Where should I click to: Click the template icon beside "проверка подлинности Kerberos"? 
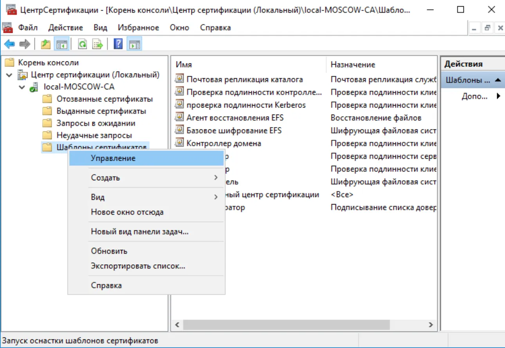click(179, 105)
